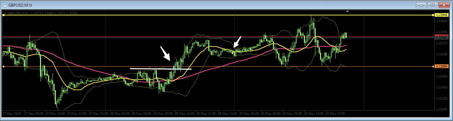Image resolution: width=453 pixels, height=121 pixels.
Task: Select the small white arrow near 28 May 21:05
Action: pos(238,42)
